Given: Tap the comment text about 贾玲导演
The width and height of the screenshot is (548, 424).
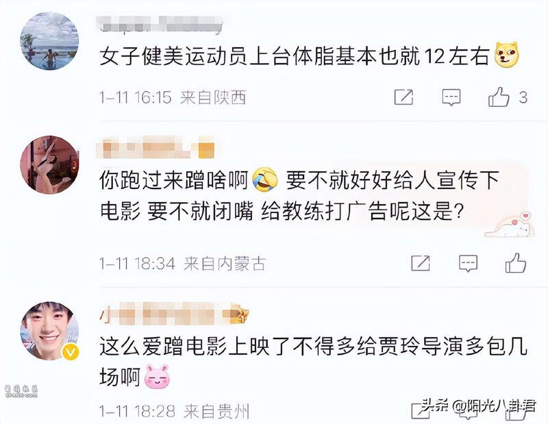Looking at the screenshot, I should click(313, 362).
